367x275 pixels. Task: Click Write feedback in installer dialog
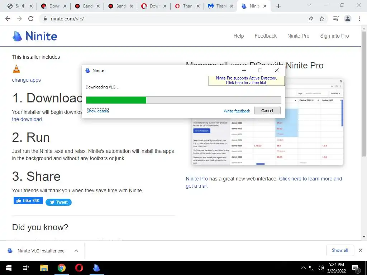click(237, 111)
